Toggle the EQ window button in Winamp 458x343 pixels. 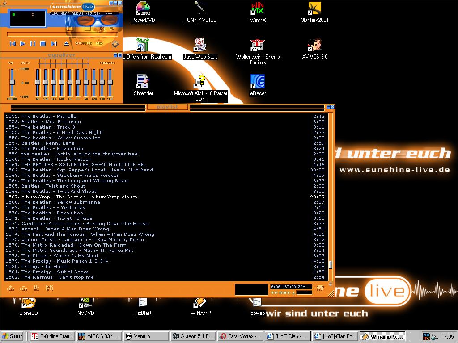click(x=102, y=29)
